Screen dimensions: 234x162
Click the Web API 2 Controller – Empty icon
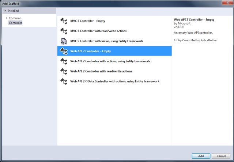[64, 51]
